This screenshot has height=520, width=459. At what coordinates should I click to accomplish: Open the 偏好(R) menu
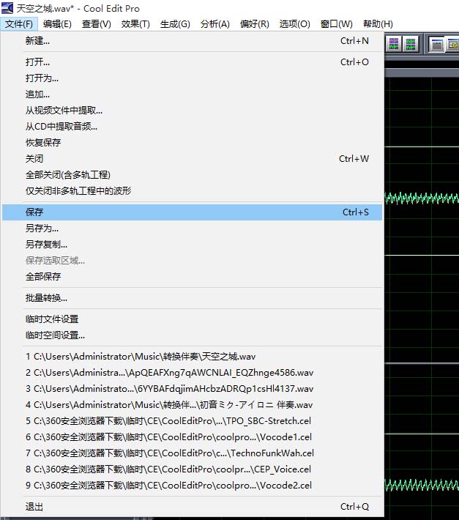255,24
